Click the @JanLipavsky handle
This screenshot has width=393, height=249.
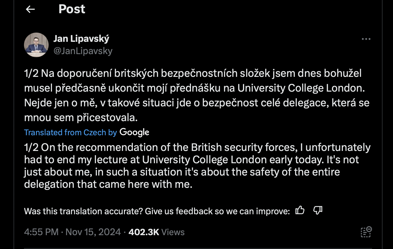pyautogui.click(x=83, y=51)
